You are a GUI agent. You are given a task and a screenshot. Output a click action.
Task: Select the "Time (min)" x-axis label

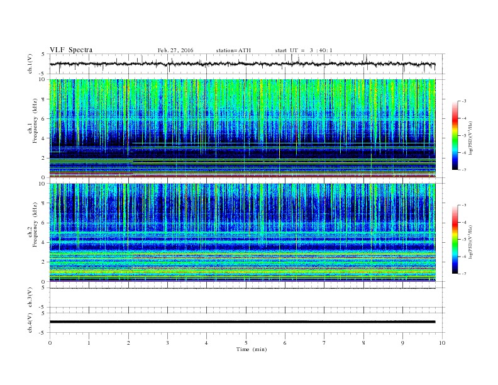tap(252, 349)
